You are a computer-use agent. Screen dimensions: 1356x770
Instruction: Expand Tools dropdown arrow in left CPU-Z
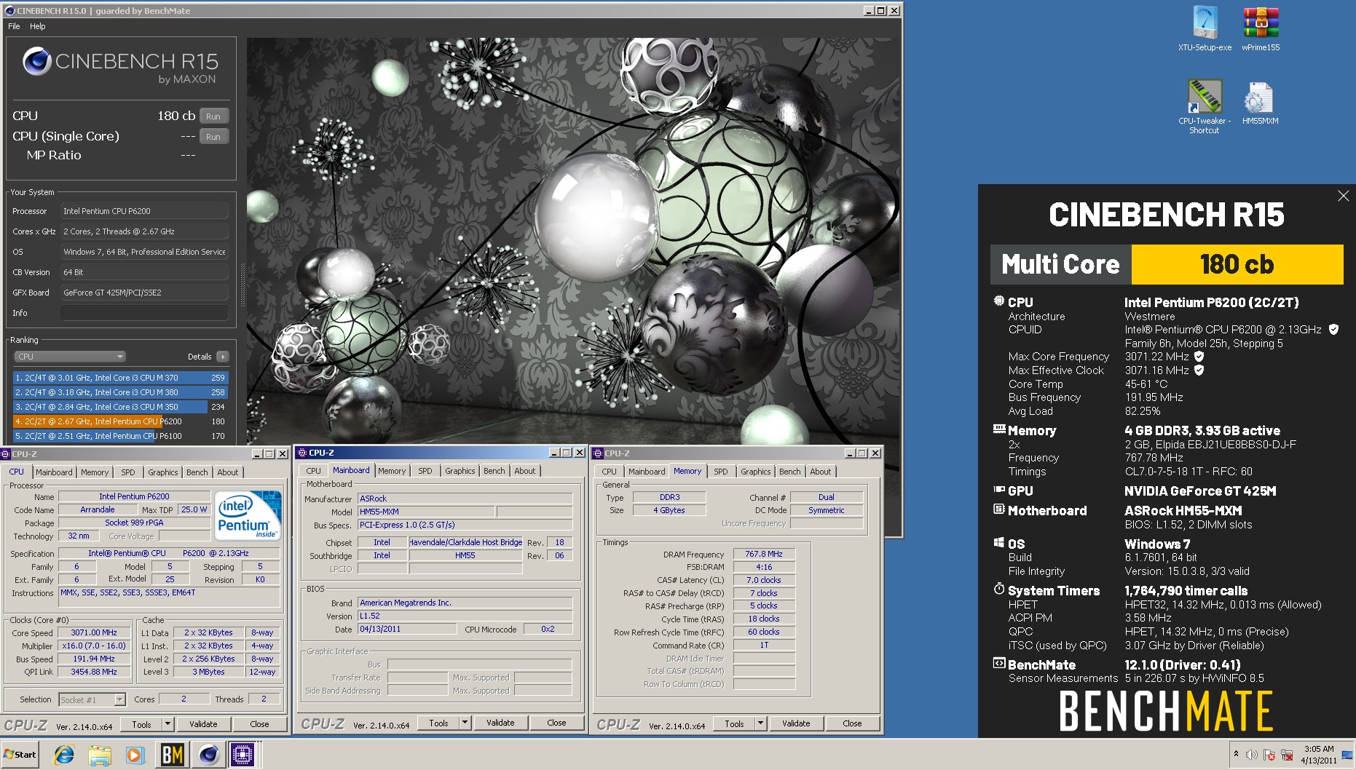pos(167,724)
